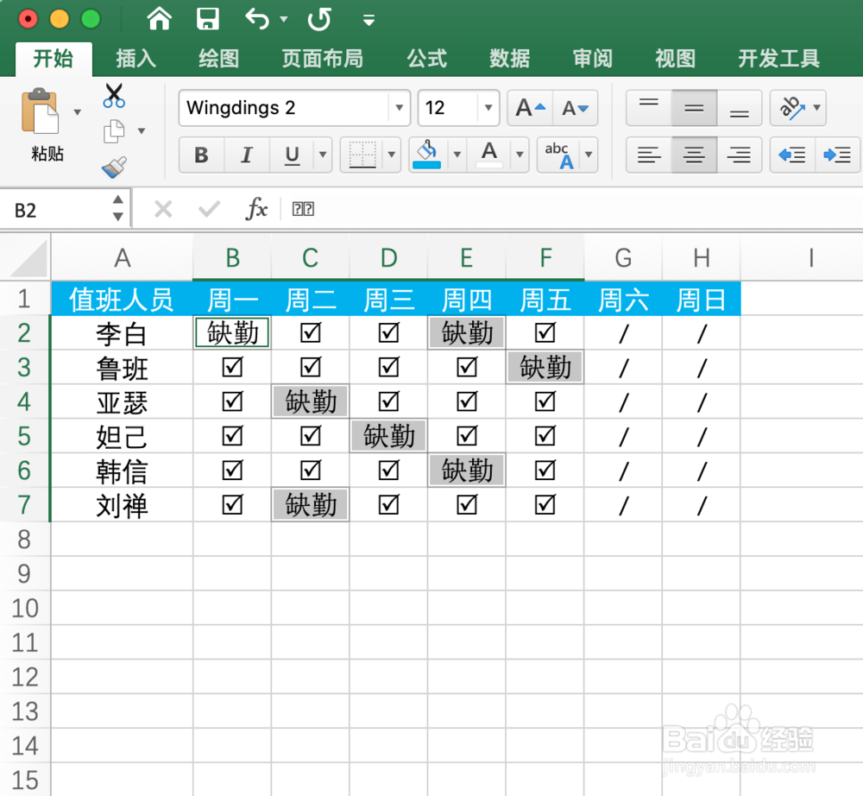Open the font size 12 dropdown
The height and width of the screenshot is (796, 863).
487,108
